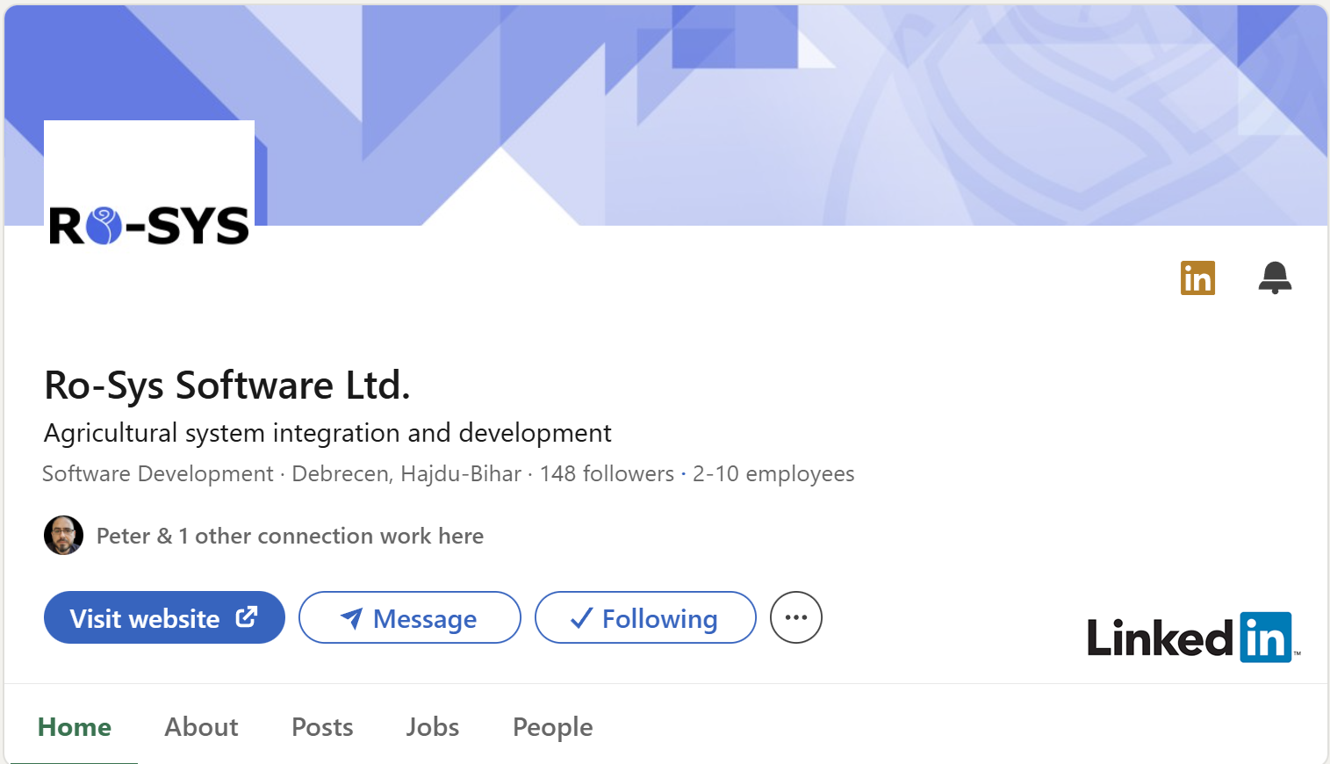Go to the Posts tab
The height and width of the screenshot is (764, 1330).
click(322, 727)
